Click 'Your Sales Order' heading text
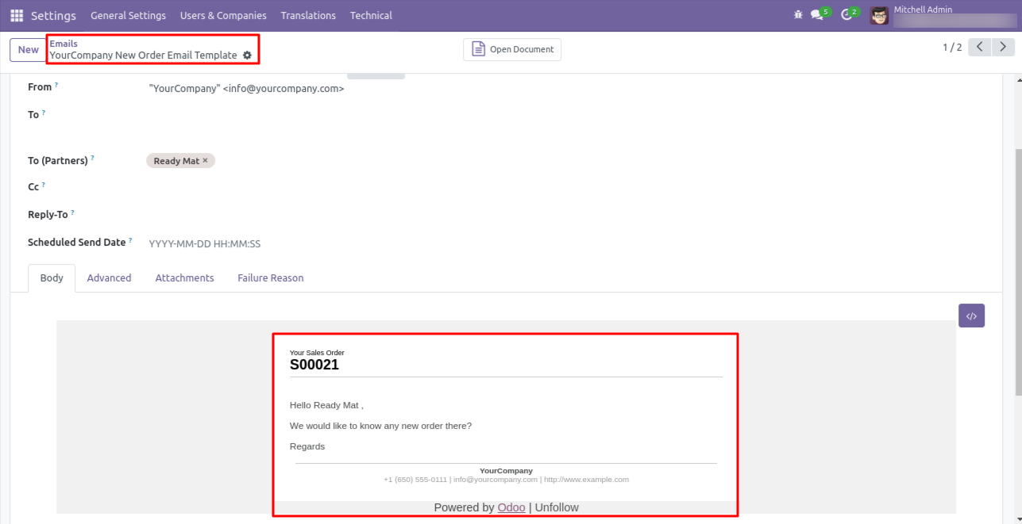Image resolution: width=1022 pixels, height=524 pixels. [x=317, y=353]
